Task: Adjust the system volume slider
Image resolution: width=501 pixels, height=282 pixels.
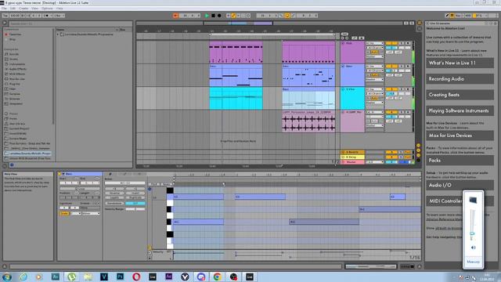Action: [472, 233]
